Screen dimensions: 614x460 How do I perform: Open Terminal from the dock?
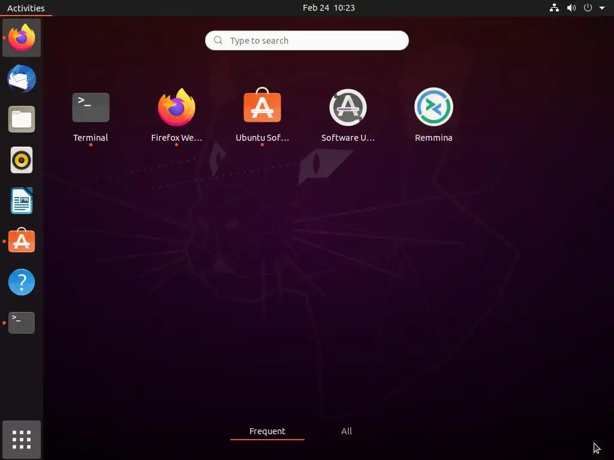pyautogui.click(x=22, y=323)
